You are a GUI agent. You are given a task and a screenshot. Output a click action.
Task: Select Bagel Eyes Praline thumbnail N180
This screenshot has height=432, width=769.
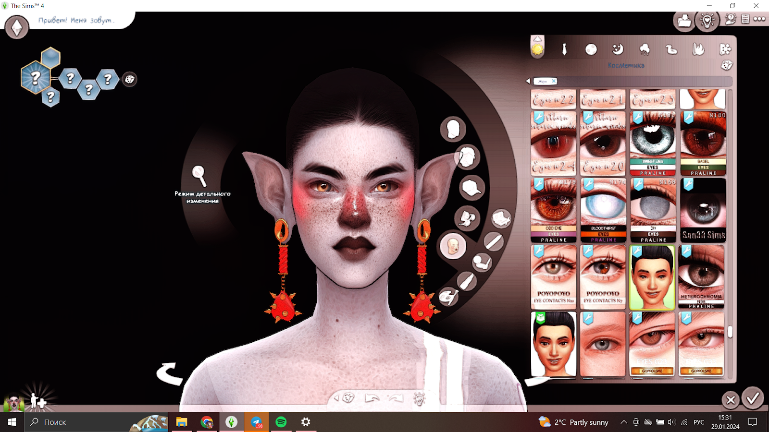pyautogui.click(x=703, y=144)
